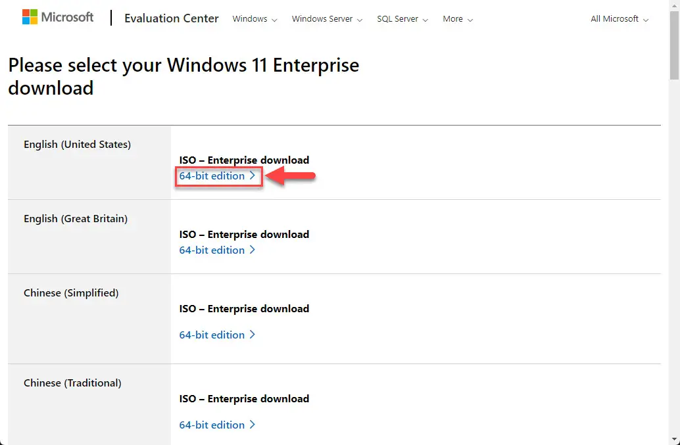The width and height of the screenshot is (680, 445).
Task: Open the More menu
Action: [458, 19]
